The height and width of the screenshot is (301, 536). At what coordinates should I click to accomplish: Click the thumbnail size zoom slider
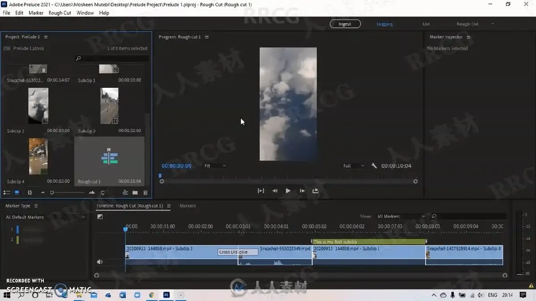click(67, 193)
